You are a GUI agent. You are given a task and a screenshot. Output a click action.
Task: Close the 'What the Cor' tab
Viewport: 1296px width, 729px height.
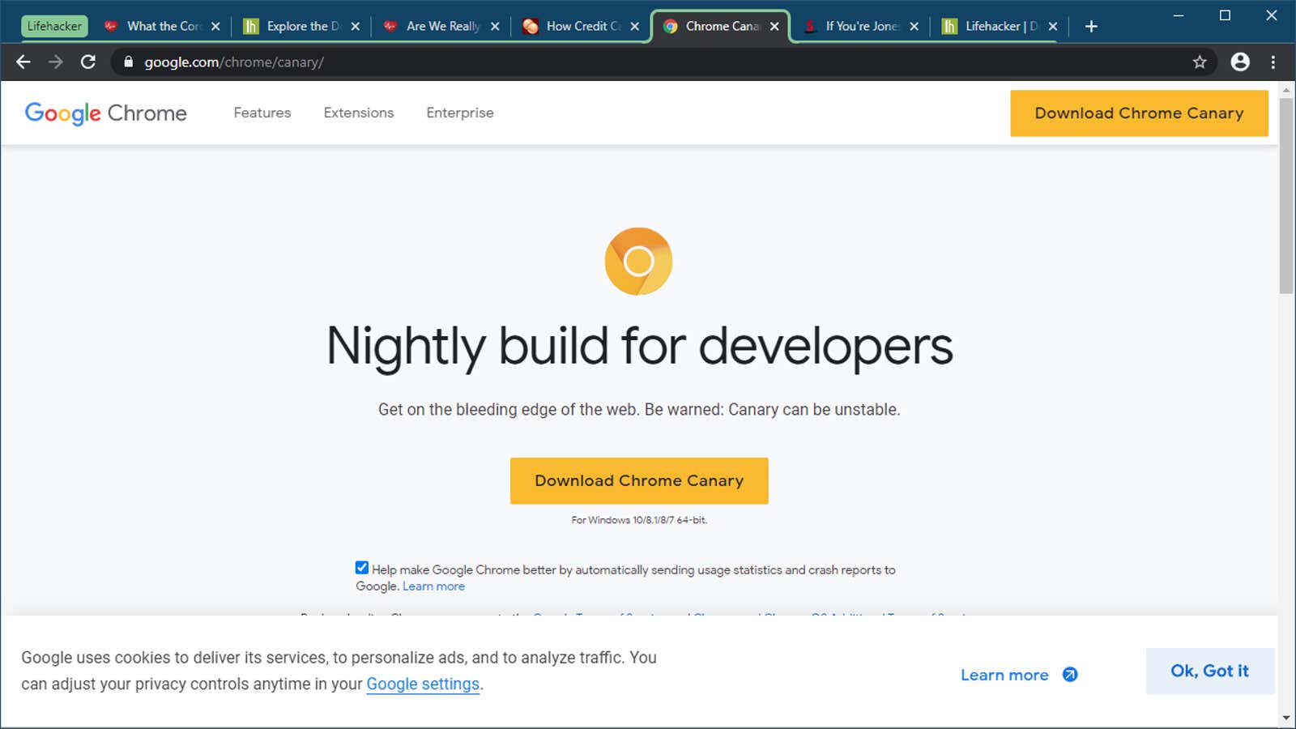click(x=215, y=26)
